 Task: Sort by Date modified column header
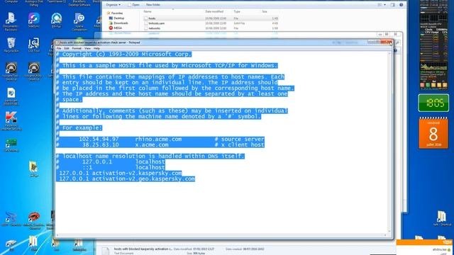coord(214,11)
